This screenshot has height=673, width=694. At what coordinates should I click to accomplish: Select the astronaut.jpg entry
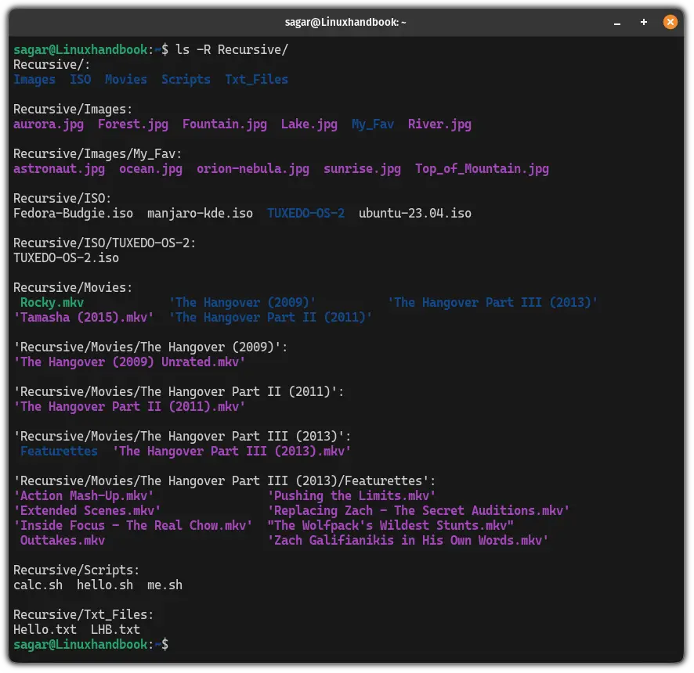[58, 168]
